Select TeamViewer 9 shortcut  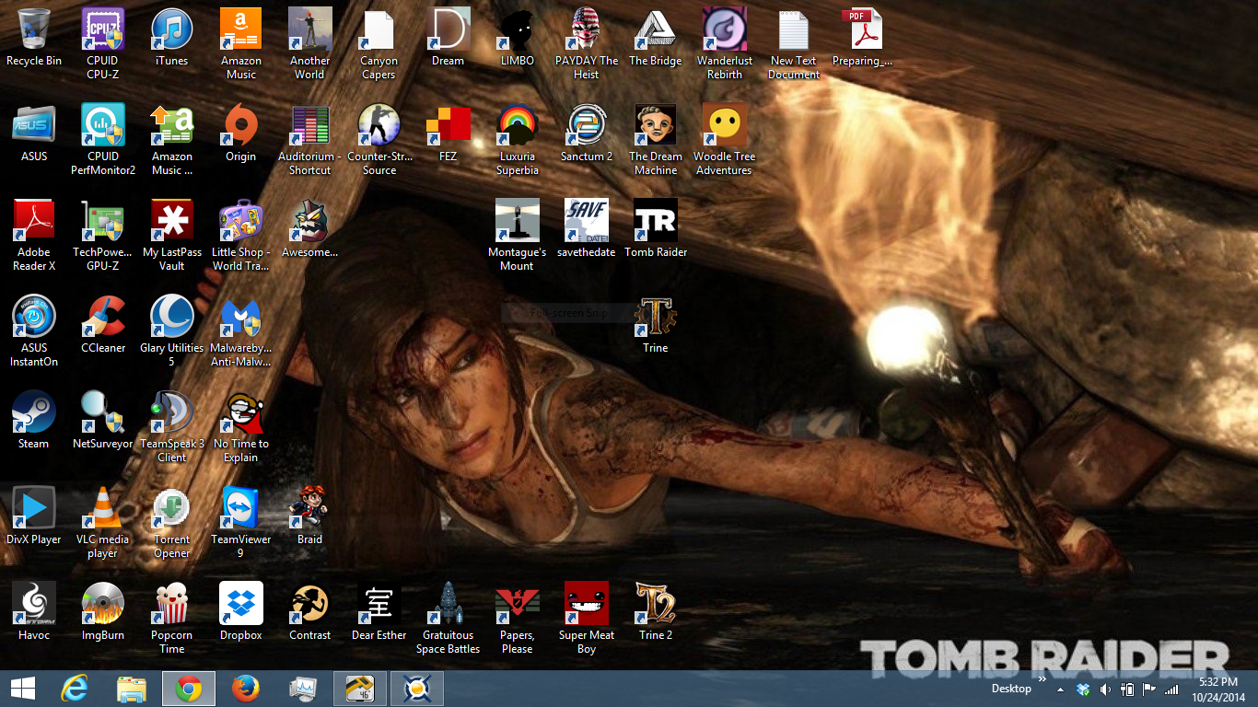pos(241,508)
